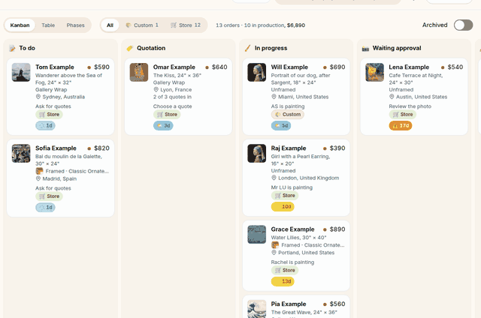Screen dimensions: 481x318
Task: Select the All orders filter
Action: pyautogui.click(x=110, y=25)
